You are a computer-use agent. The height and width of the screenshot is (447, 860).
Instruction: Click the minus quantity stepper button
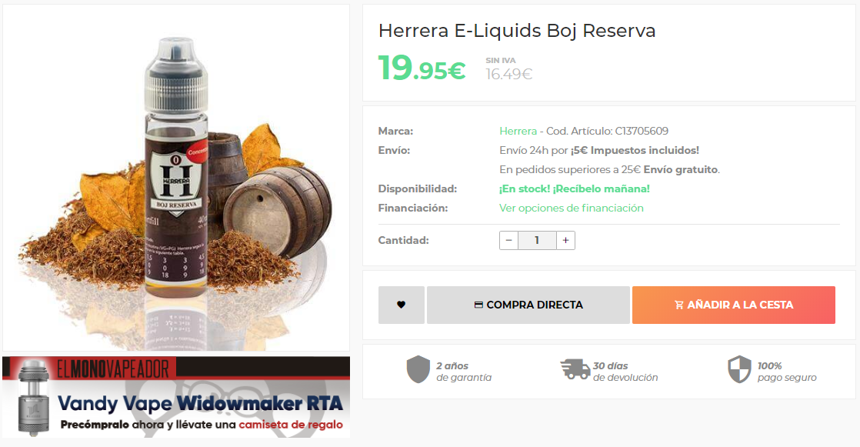coord(508,240)
